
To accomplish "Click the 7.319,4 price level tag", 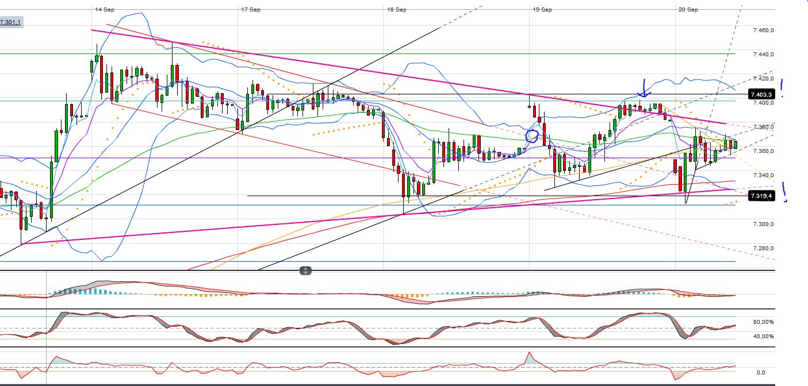I will 763,196.
